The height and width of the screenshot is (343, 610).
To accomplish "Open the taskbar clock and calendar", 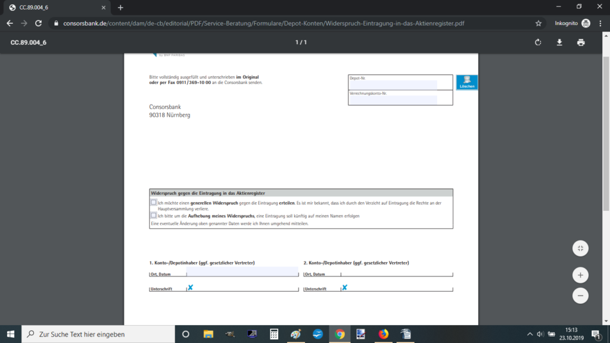I will point(571,334).
